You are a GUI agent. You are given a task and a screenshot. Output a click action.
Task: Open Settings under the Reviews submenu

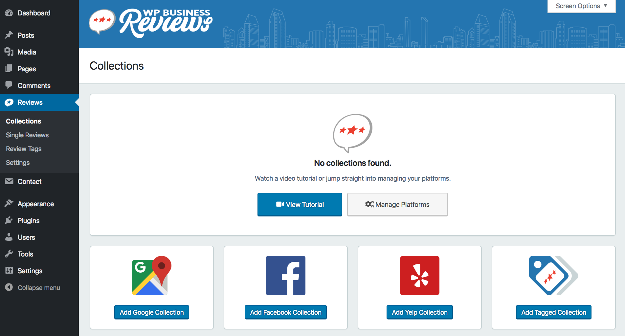[39, 163]
